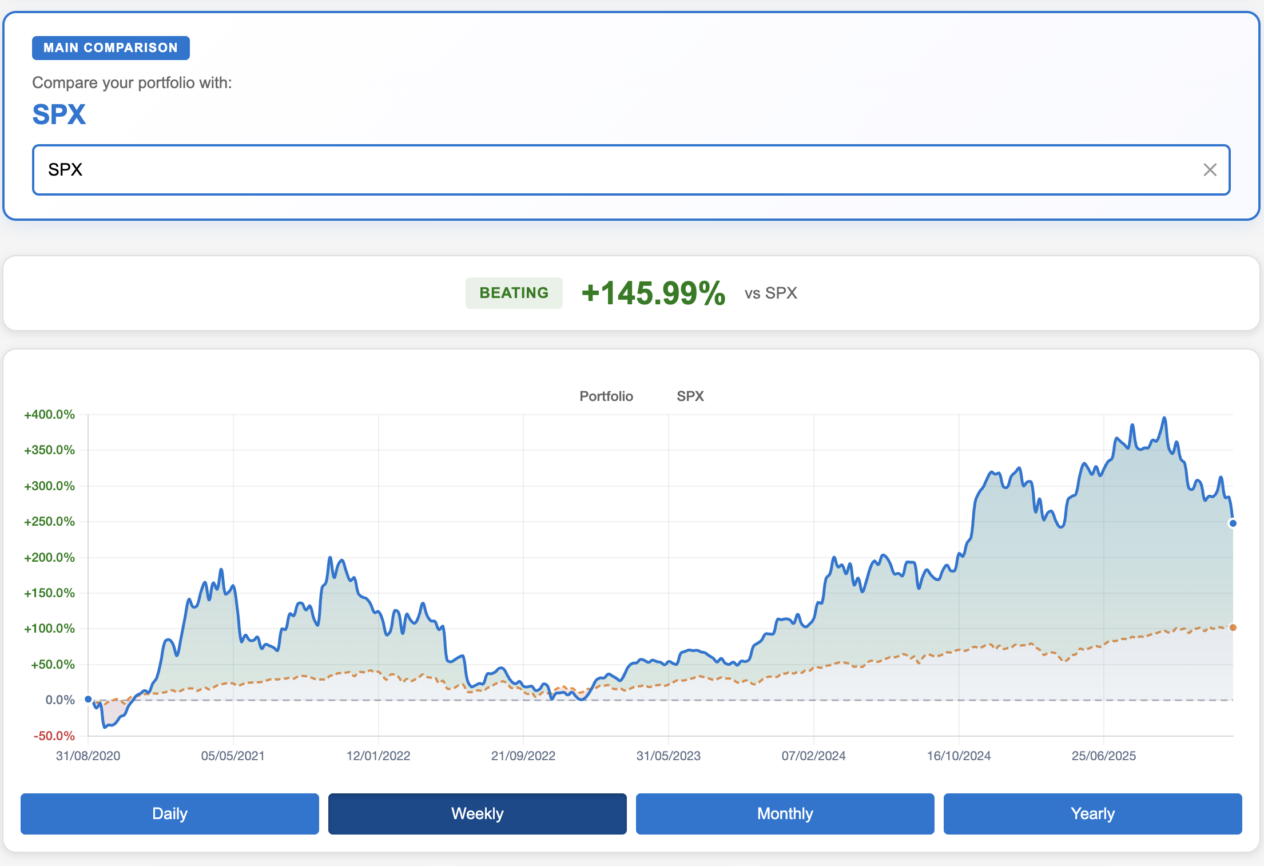The width and height of the screenshot is (1264, 866).
Task: Toggle the Portfolio legend entry
Action: [606, 396]
